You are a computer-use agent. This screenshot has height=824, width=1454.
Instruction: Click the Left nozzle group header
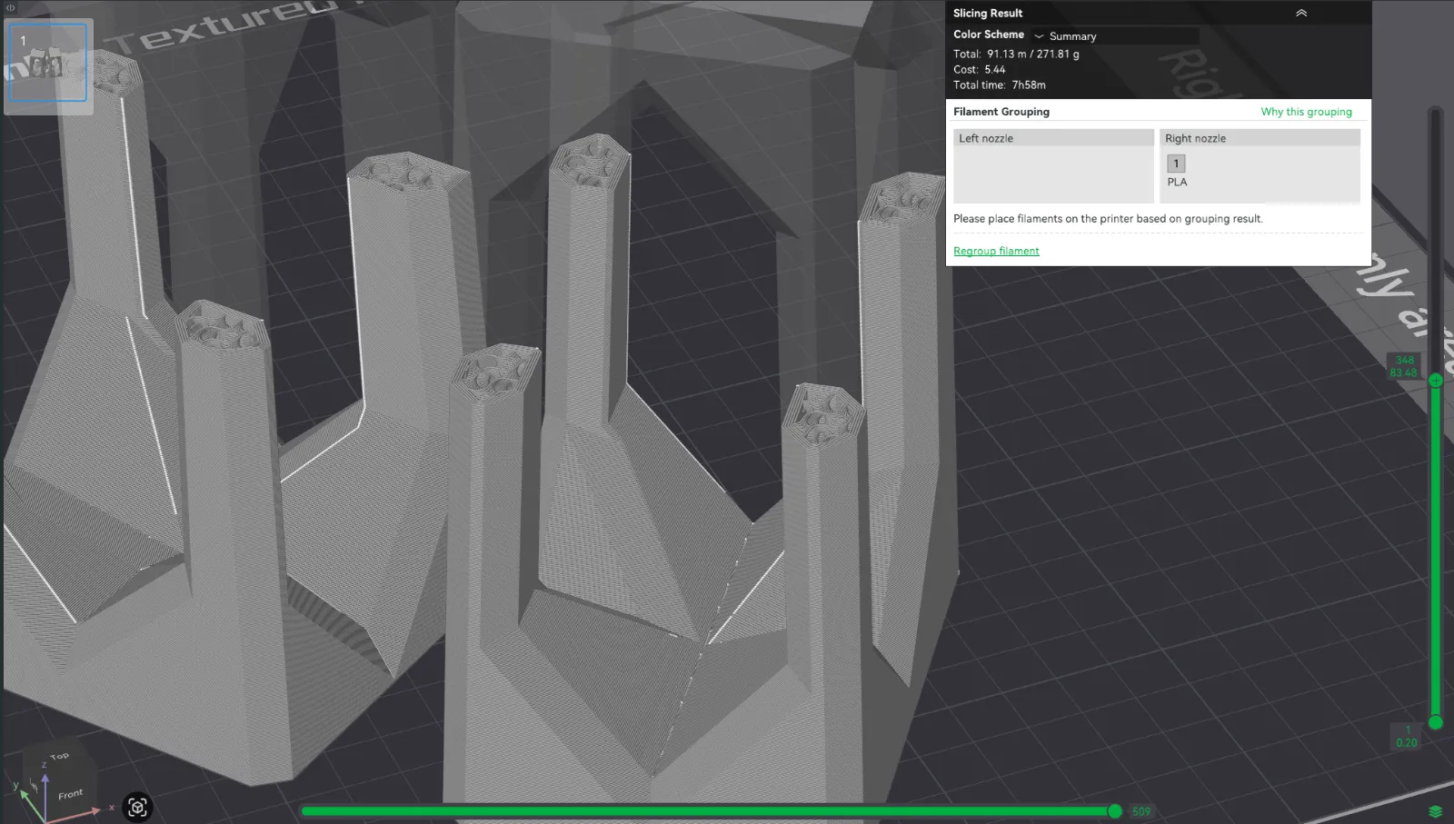pyautogui.click(x=1053, y=138)
